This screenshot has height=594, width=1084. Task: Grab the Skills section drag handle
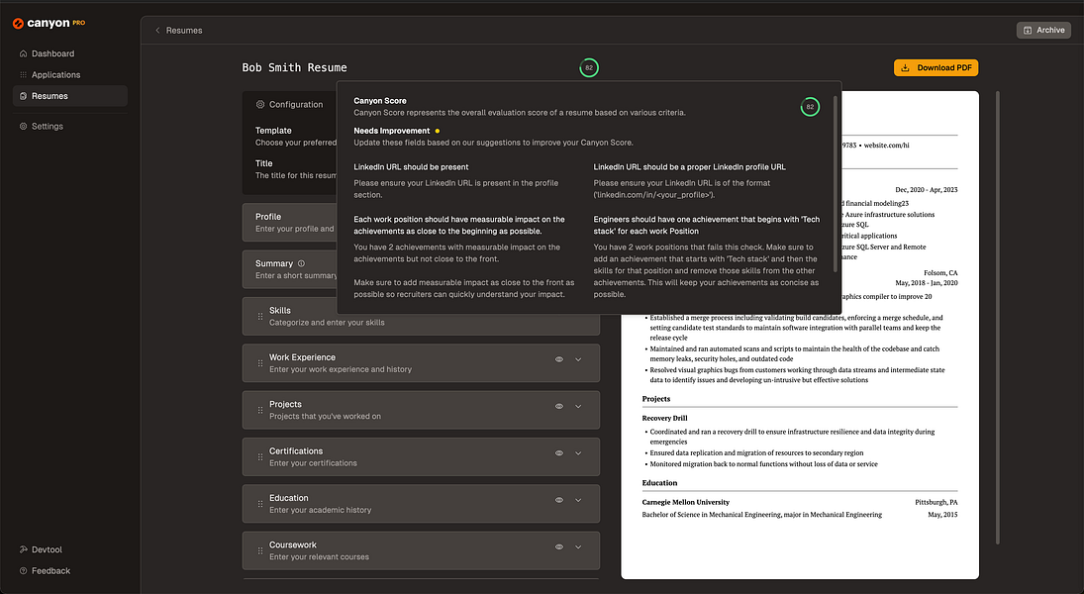260,316
